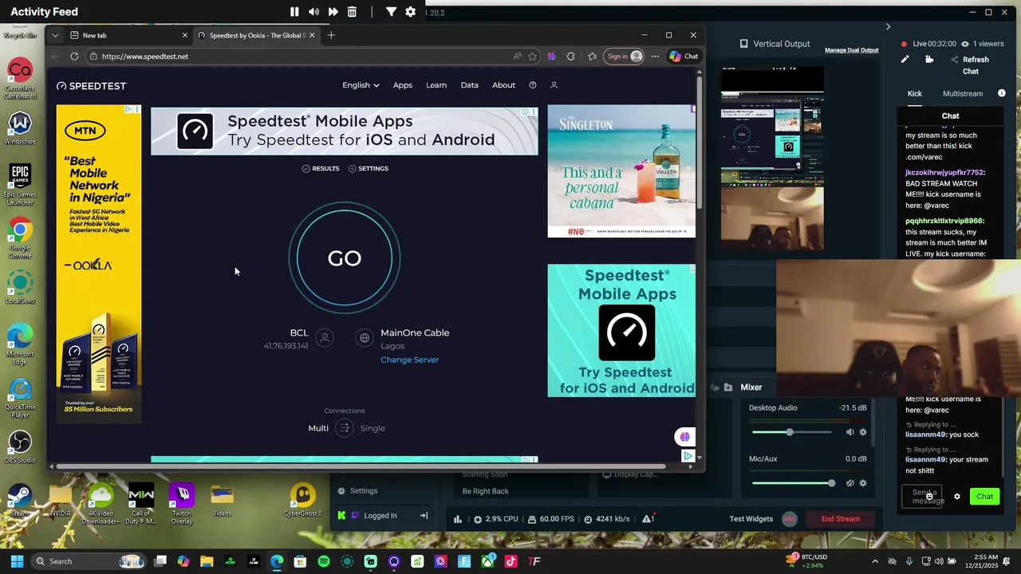Open Activity Feed settings gear

(410, 12)
